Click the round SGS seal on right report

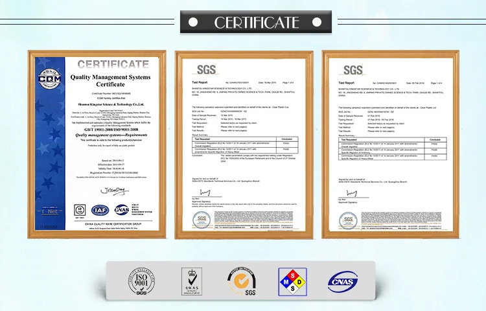pyautogui.click(x=348, y=220)
